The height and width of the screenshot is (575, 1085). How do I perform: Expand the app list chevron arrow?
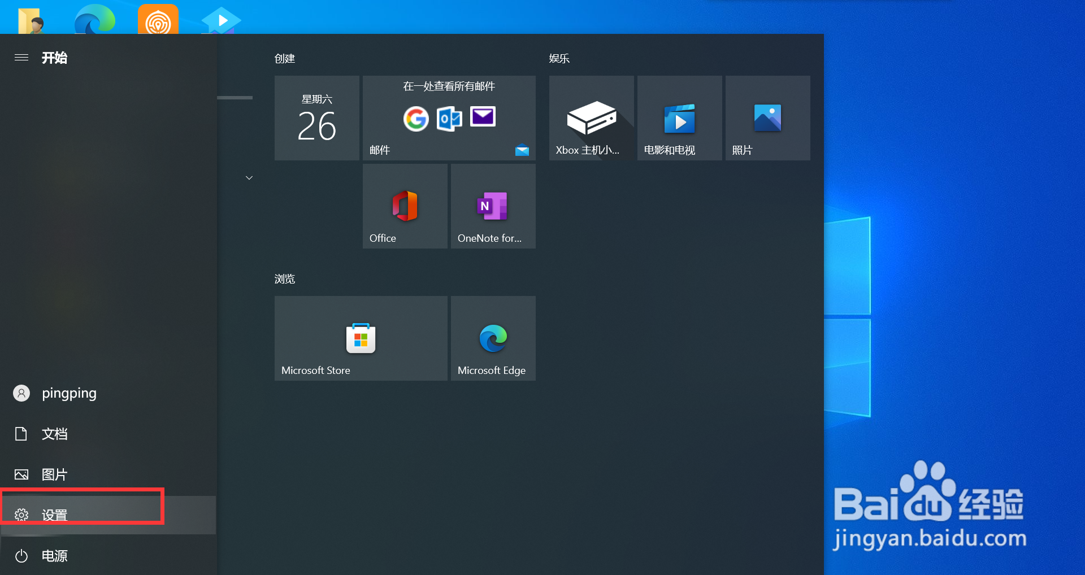[x=249, y=178]
